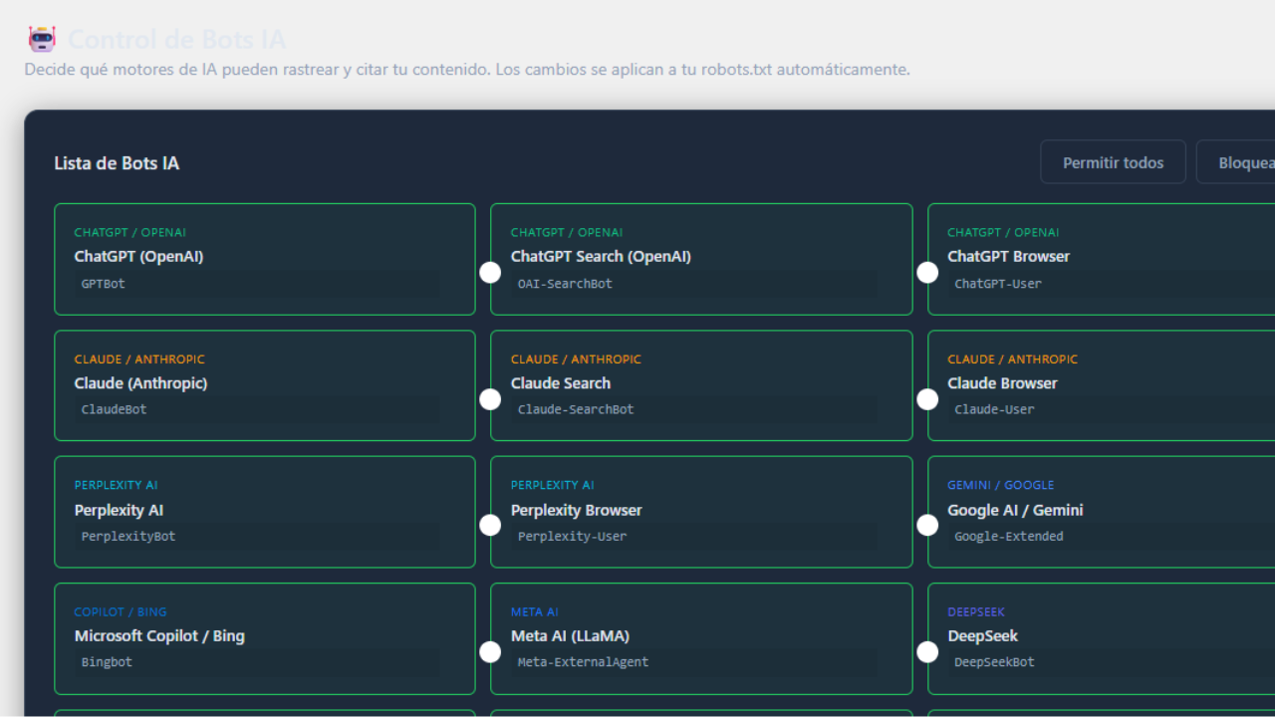
Task: Toggle the white knob left of Google AI / Gemini
Action: [x=927, y=526]
